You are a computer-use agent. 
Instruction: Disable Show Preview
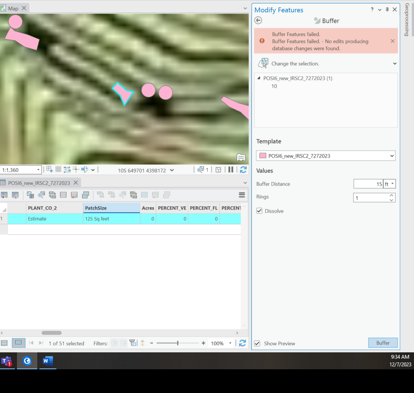click(x=257, y=344)
